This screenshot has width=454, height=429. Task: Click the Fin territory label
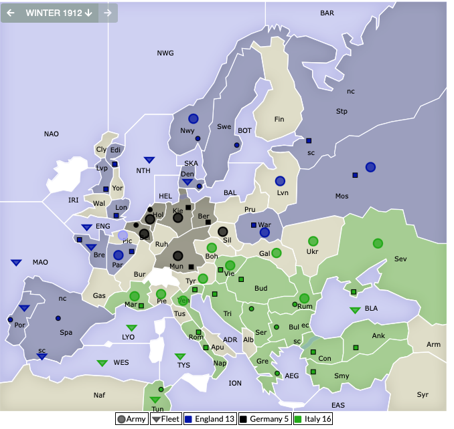(x=279, y=120)
